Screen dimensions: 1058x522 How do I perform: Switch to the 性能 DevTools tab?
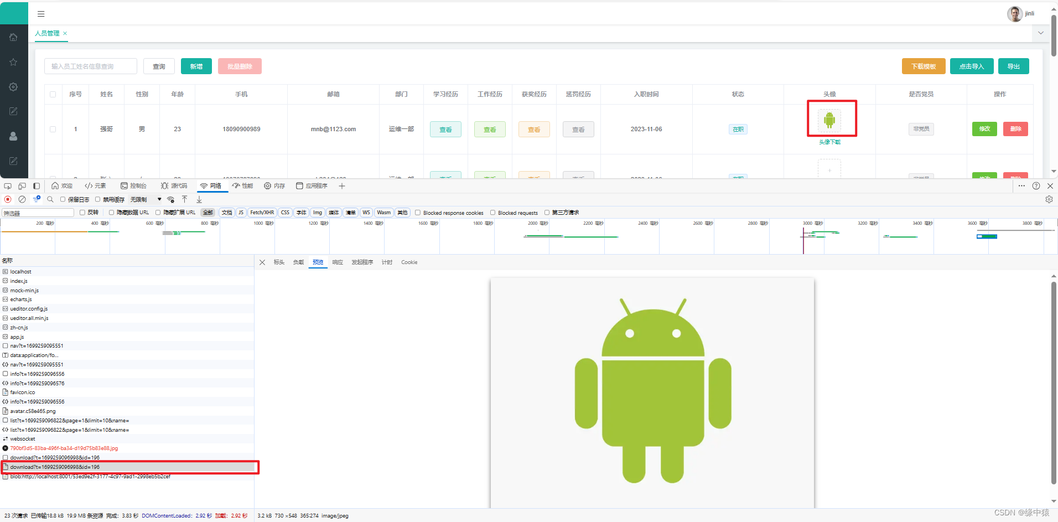243,186
